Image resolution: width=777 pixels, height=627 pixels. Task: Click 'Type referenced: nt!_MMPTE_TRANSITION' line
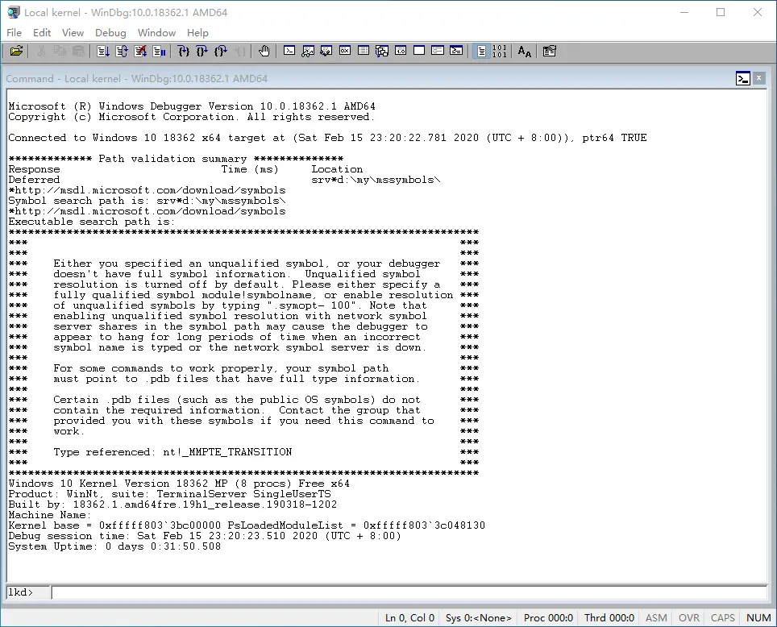pyautogui.click(x=173, y=452)
